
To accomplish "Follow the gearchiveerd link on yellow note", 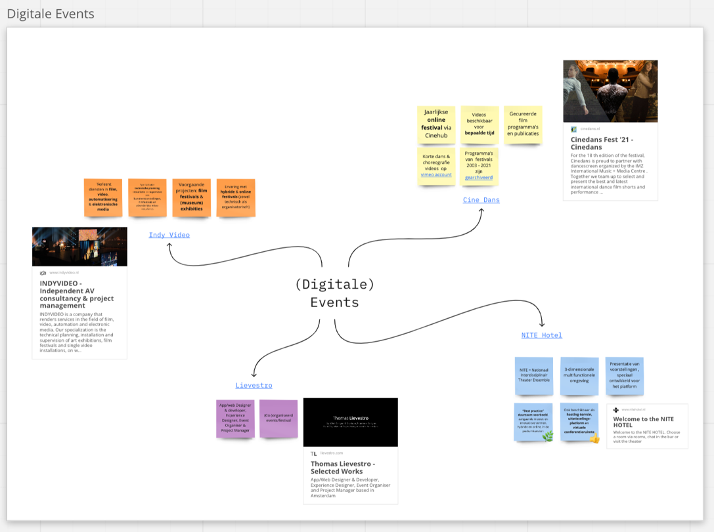I will (x=479, y=177).
